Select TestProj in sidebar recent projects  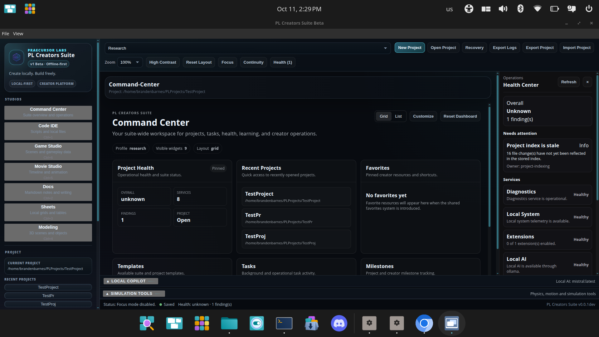(48, 304)
